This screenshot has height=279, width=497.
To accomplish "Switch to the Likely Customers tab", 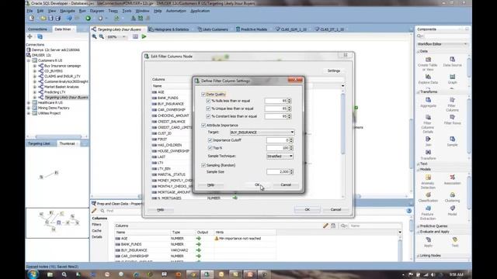I will point(213,29).
